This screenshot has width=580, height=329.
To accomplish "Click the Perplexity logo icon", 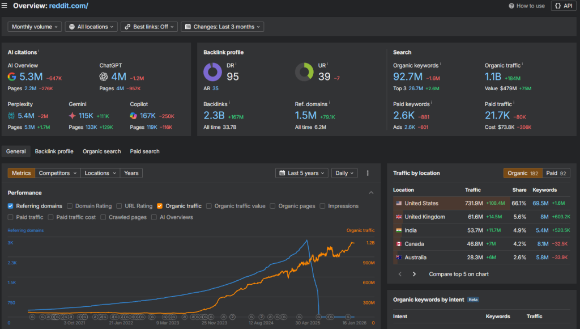I will pyautogui.click(x=12, y=116).
